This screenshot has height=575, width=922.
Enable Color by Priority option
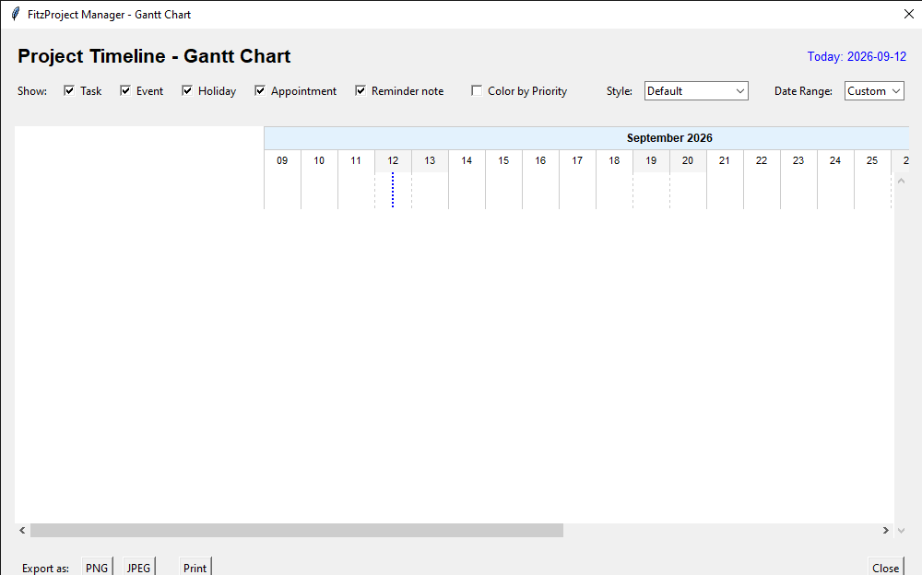[x=477, y=90]
